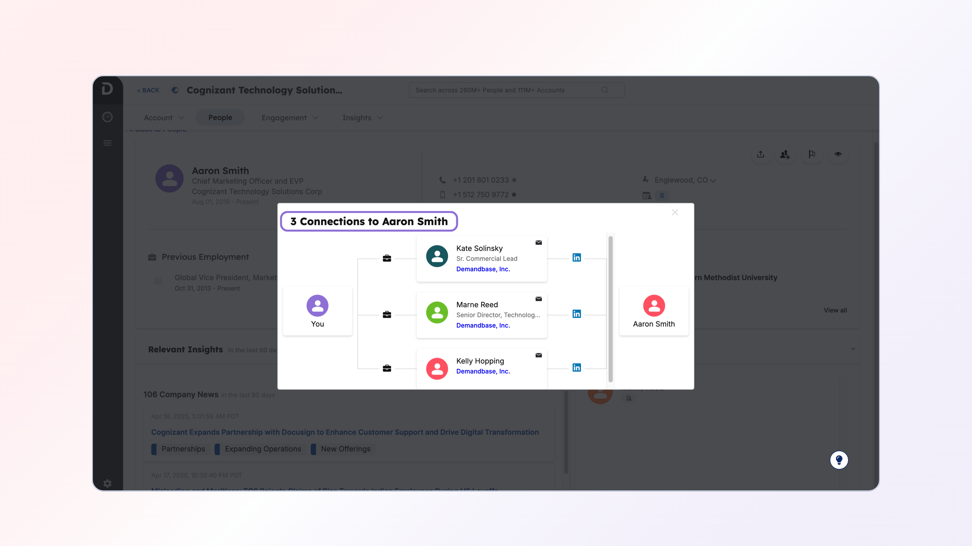
Task: Click the share/export icon on profile
Action: click(761, 154)
